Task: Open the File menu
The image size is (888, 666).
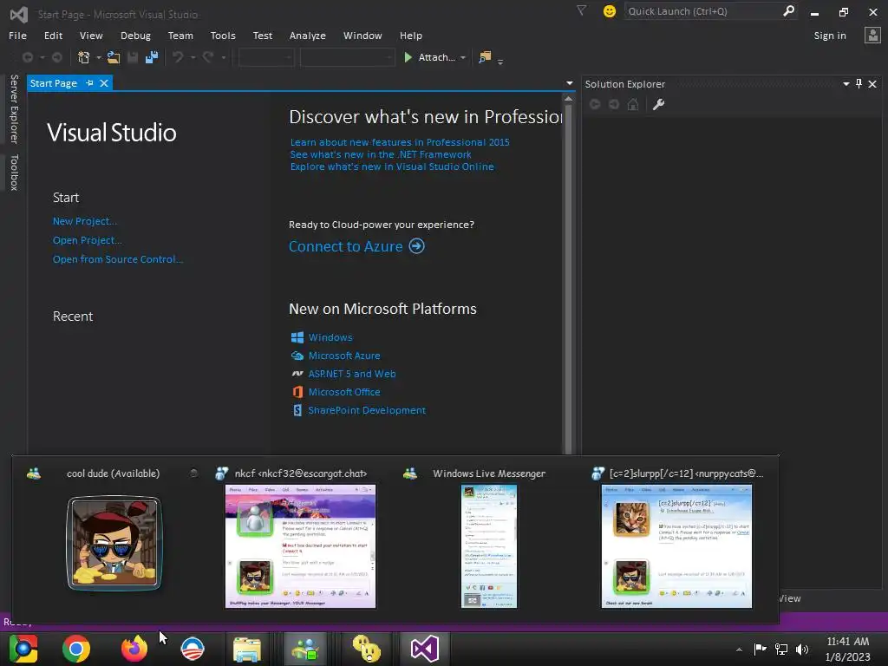Action: pos(17,36)
